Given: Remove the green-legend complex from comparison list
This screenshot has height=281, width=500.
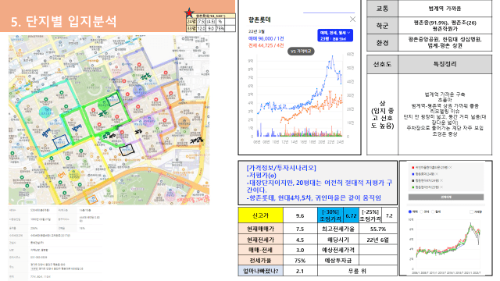Looking at the screenshot, I should point(441,187).
